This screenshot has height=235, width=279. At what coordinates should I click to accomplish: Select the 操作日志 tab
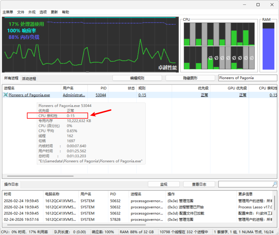click(11, 184)
